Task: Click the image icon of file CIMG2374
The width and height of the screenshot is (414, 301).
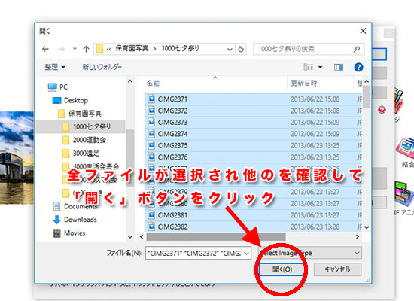Action: [x=151, y=134]
